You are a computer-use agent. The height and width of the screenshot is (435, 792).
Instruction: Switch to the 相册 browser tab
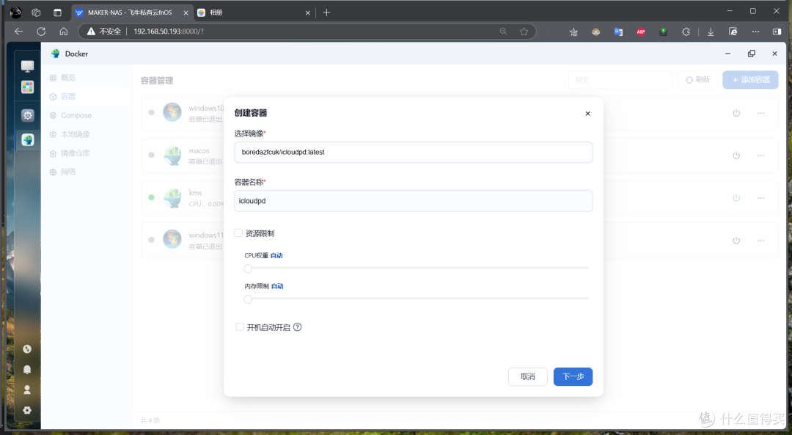tap(254, 12)
